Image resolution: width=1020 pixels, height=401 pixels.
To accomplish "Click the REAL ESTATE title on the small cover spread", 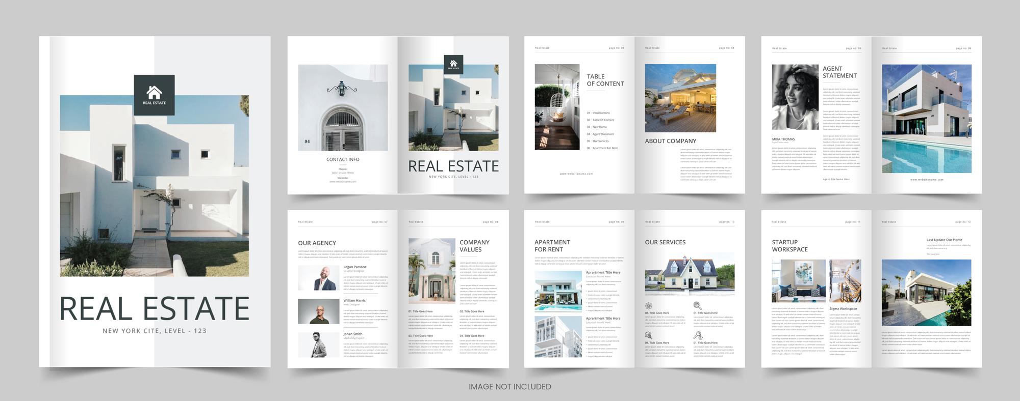I will [453, 166].
